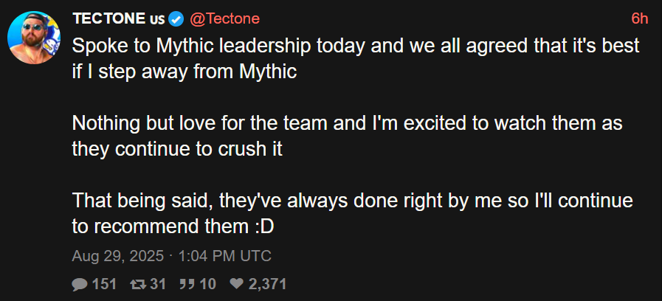Image resolution: width=662 pixels, height=301 pixels.
Task: Click the "Nothing but love" paragraph
Action: pos(347,136)
